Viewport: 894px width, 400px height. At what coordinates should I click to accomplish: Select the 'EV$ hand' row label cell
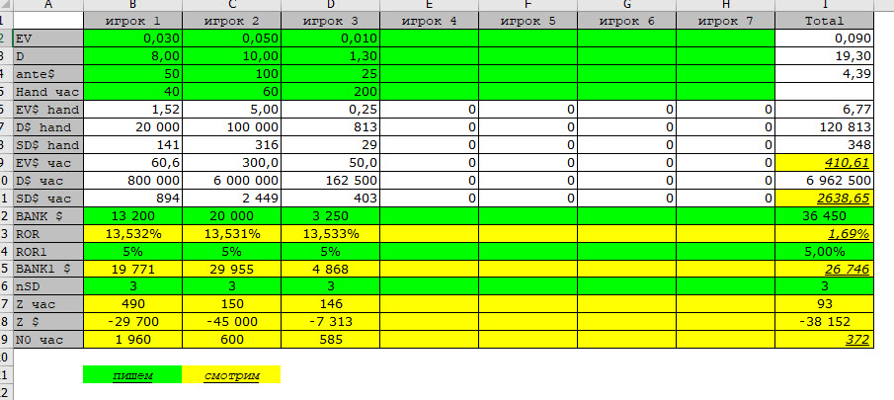click(47, 109)
